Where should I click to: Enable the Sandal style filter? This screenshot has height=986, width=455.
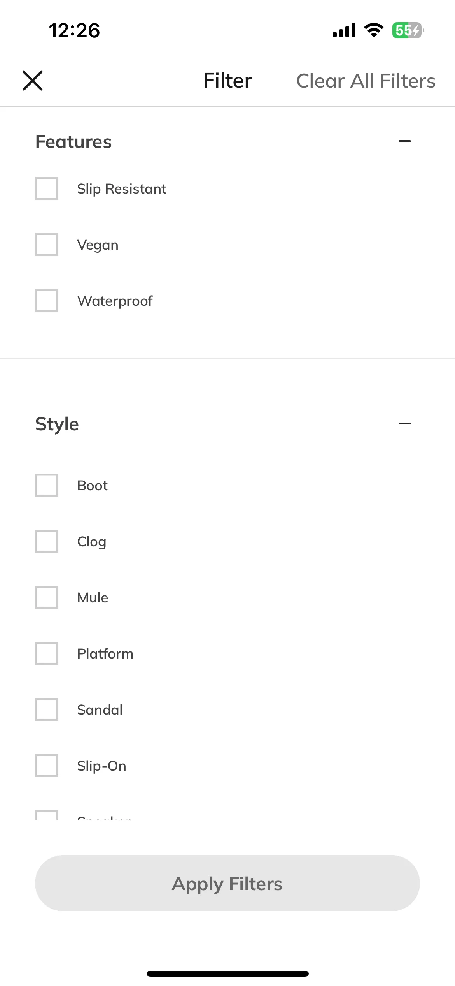pos(47,710)
